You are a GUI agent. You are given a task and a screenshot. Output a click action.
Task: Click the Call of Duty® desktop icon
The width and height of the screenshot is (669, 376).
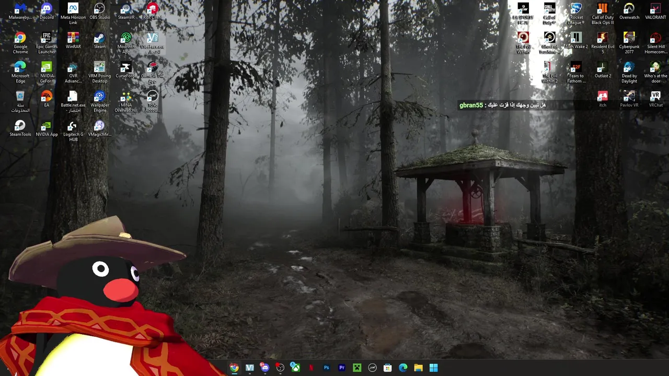549,14
